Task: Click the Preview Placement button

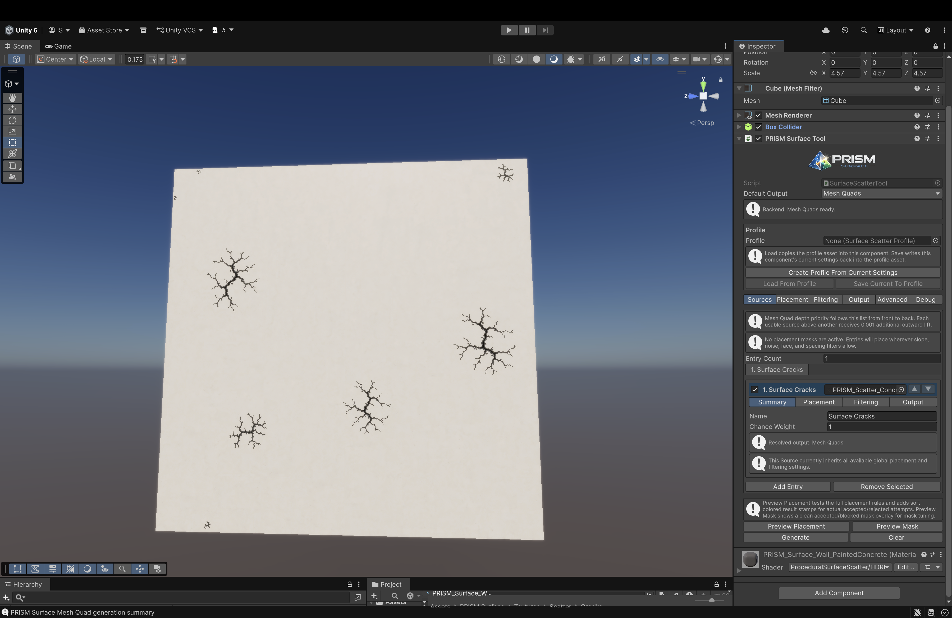Action: (x=796, y=527)
